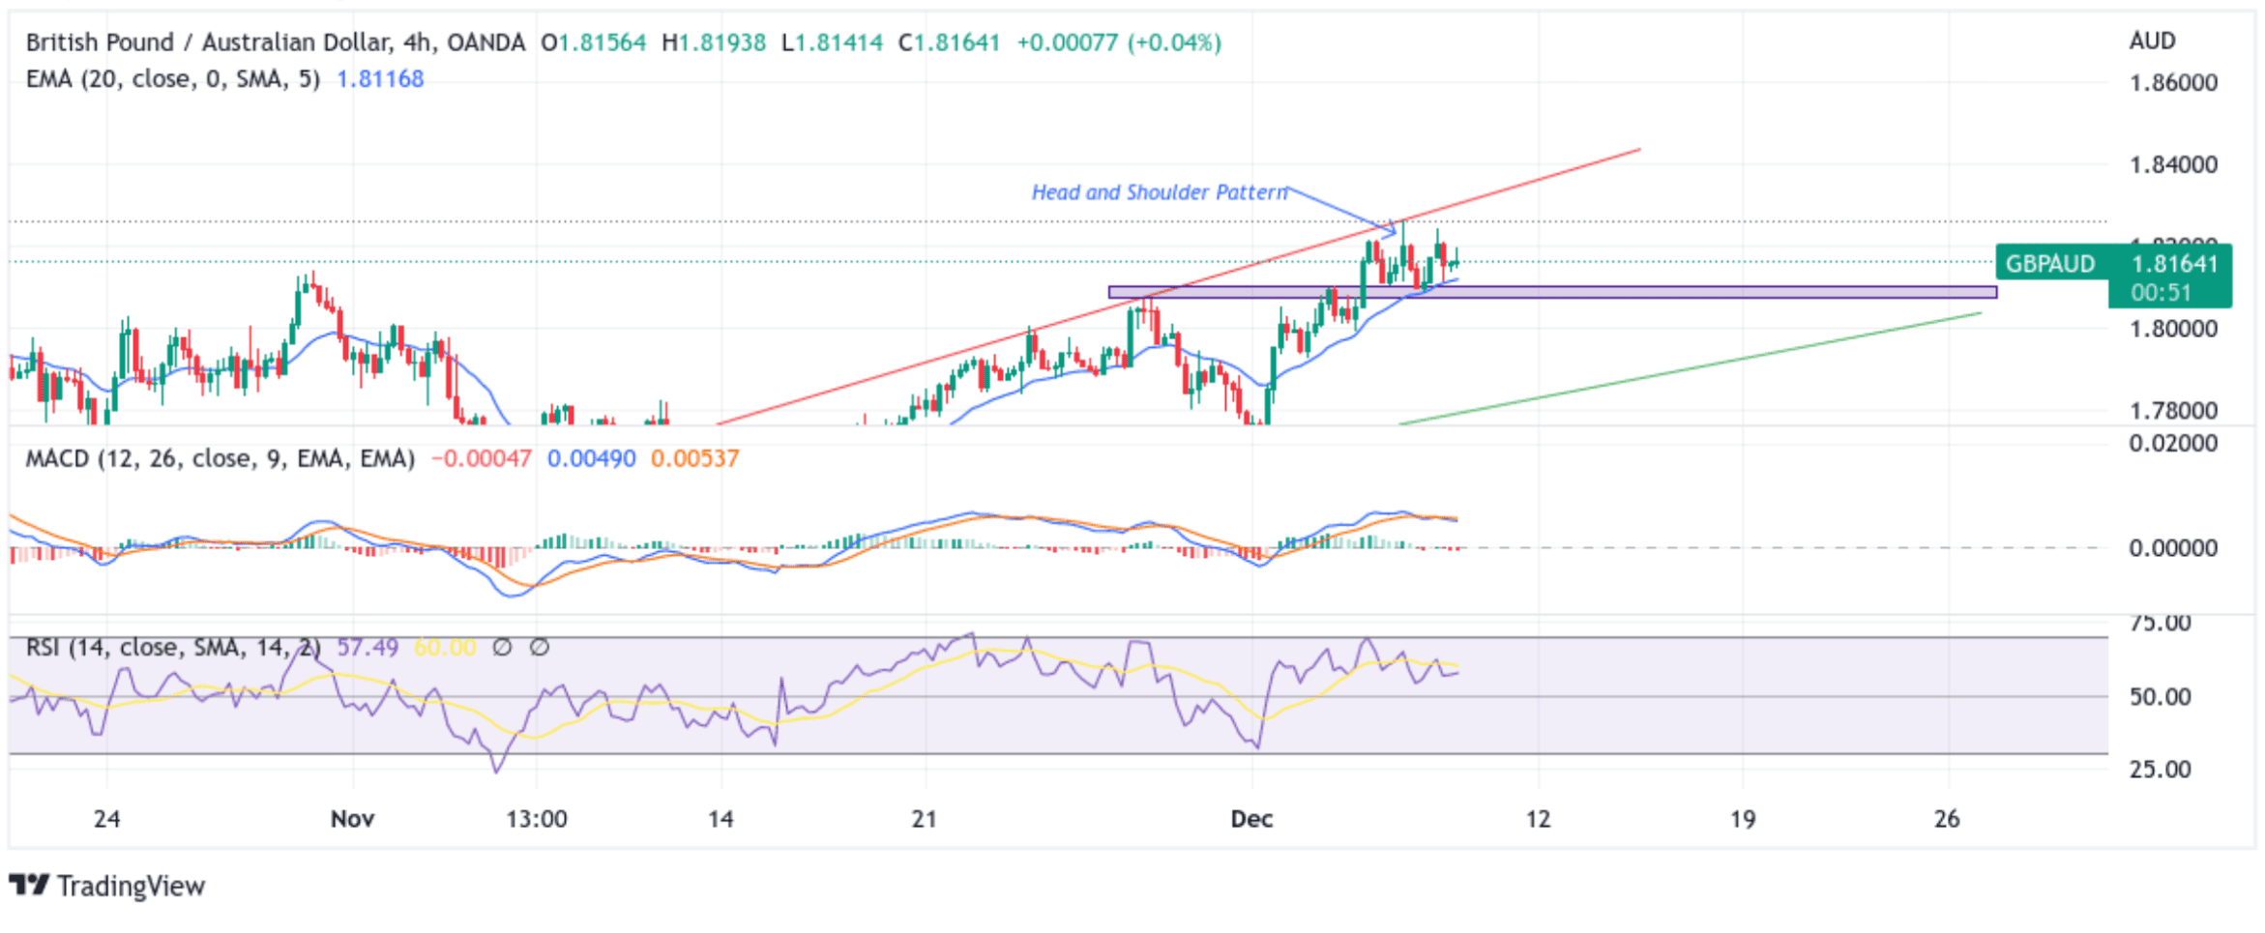The height and width of the screenshot is (933, 2265).
Task: Select the blue arrow pointing to the head
Action: (1342, 211)
